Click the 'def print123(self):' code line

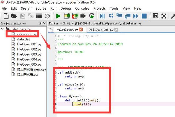pyautogui.click(x=83, y=100)
